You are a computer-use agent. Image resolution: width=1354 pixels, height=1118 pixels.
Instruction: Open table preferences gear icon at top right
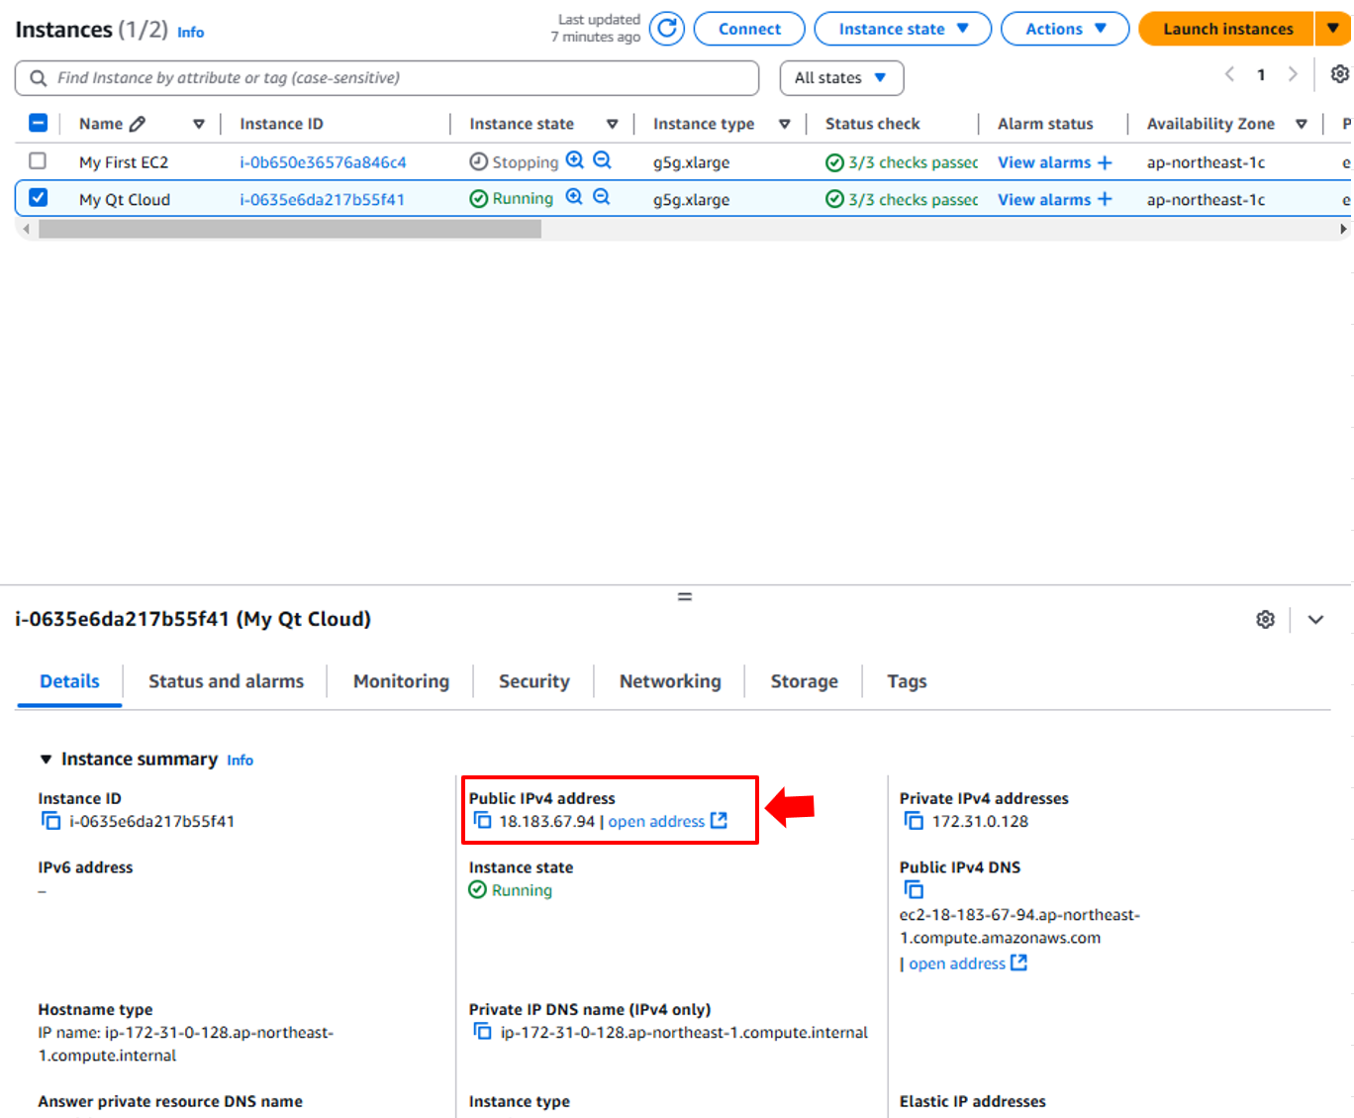[x=1339, y=74]
